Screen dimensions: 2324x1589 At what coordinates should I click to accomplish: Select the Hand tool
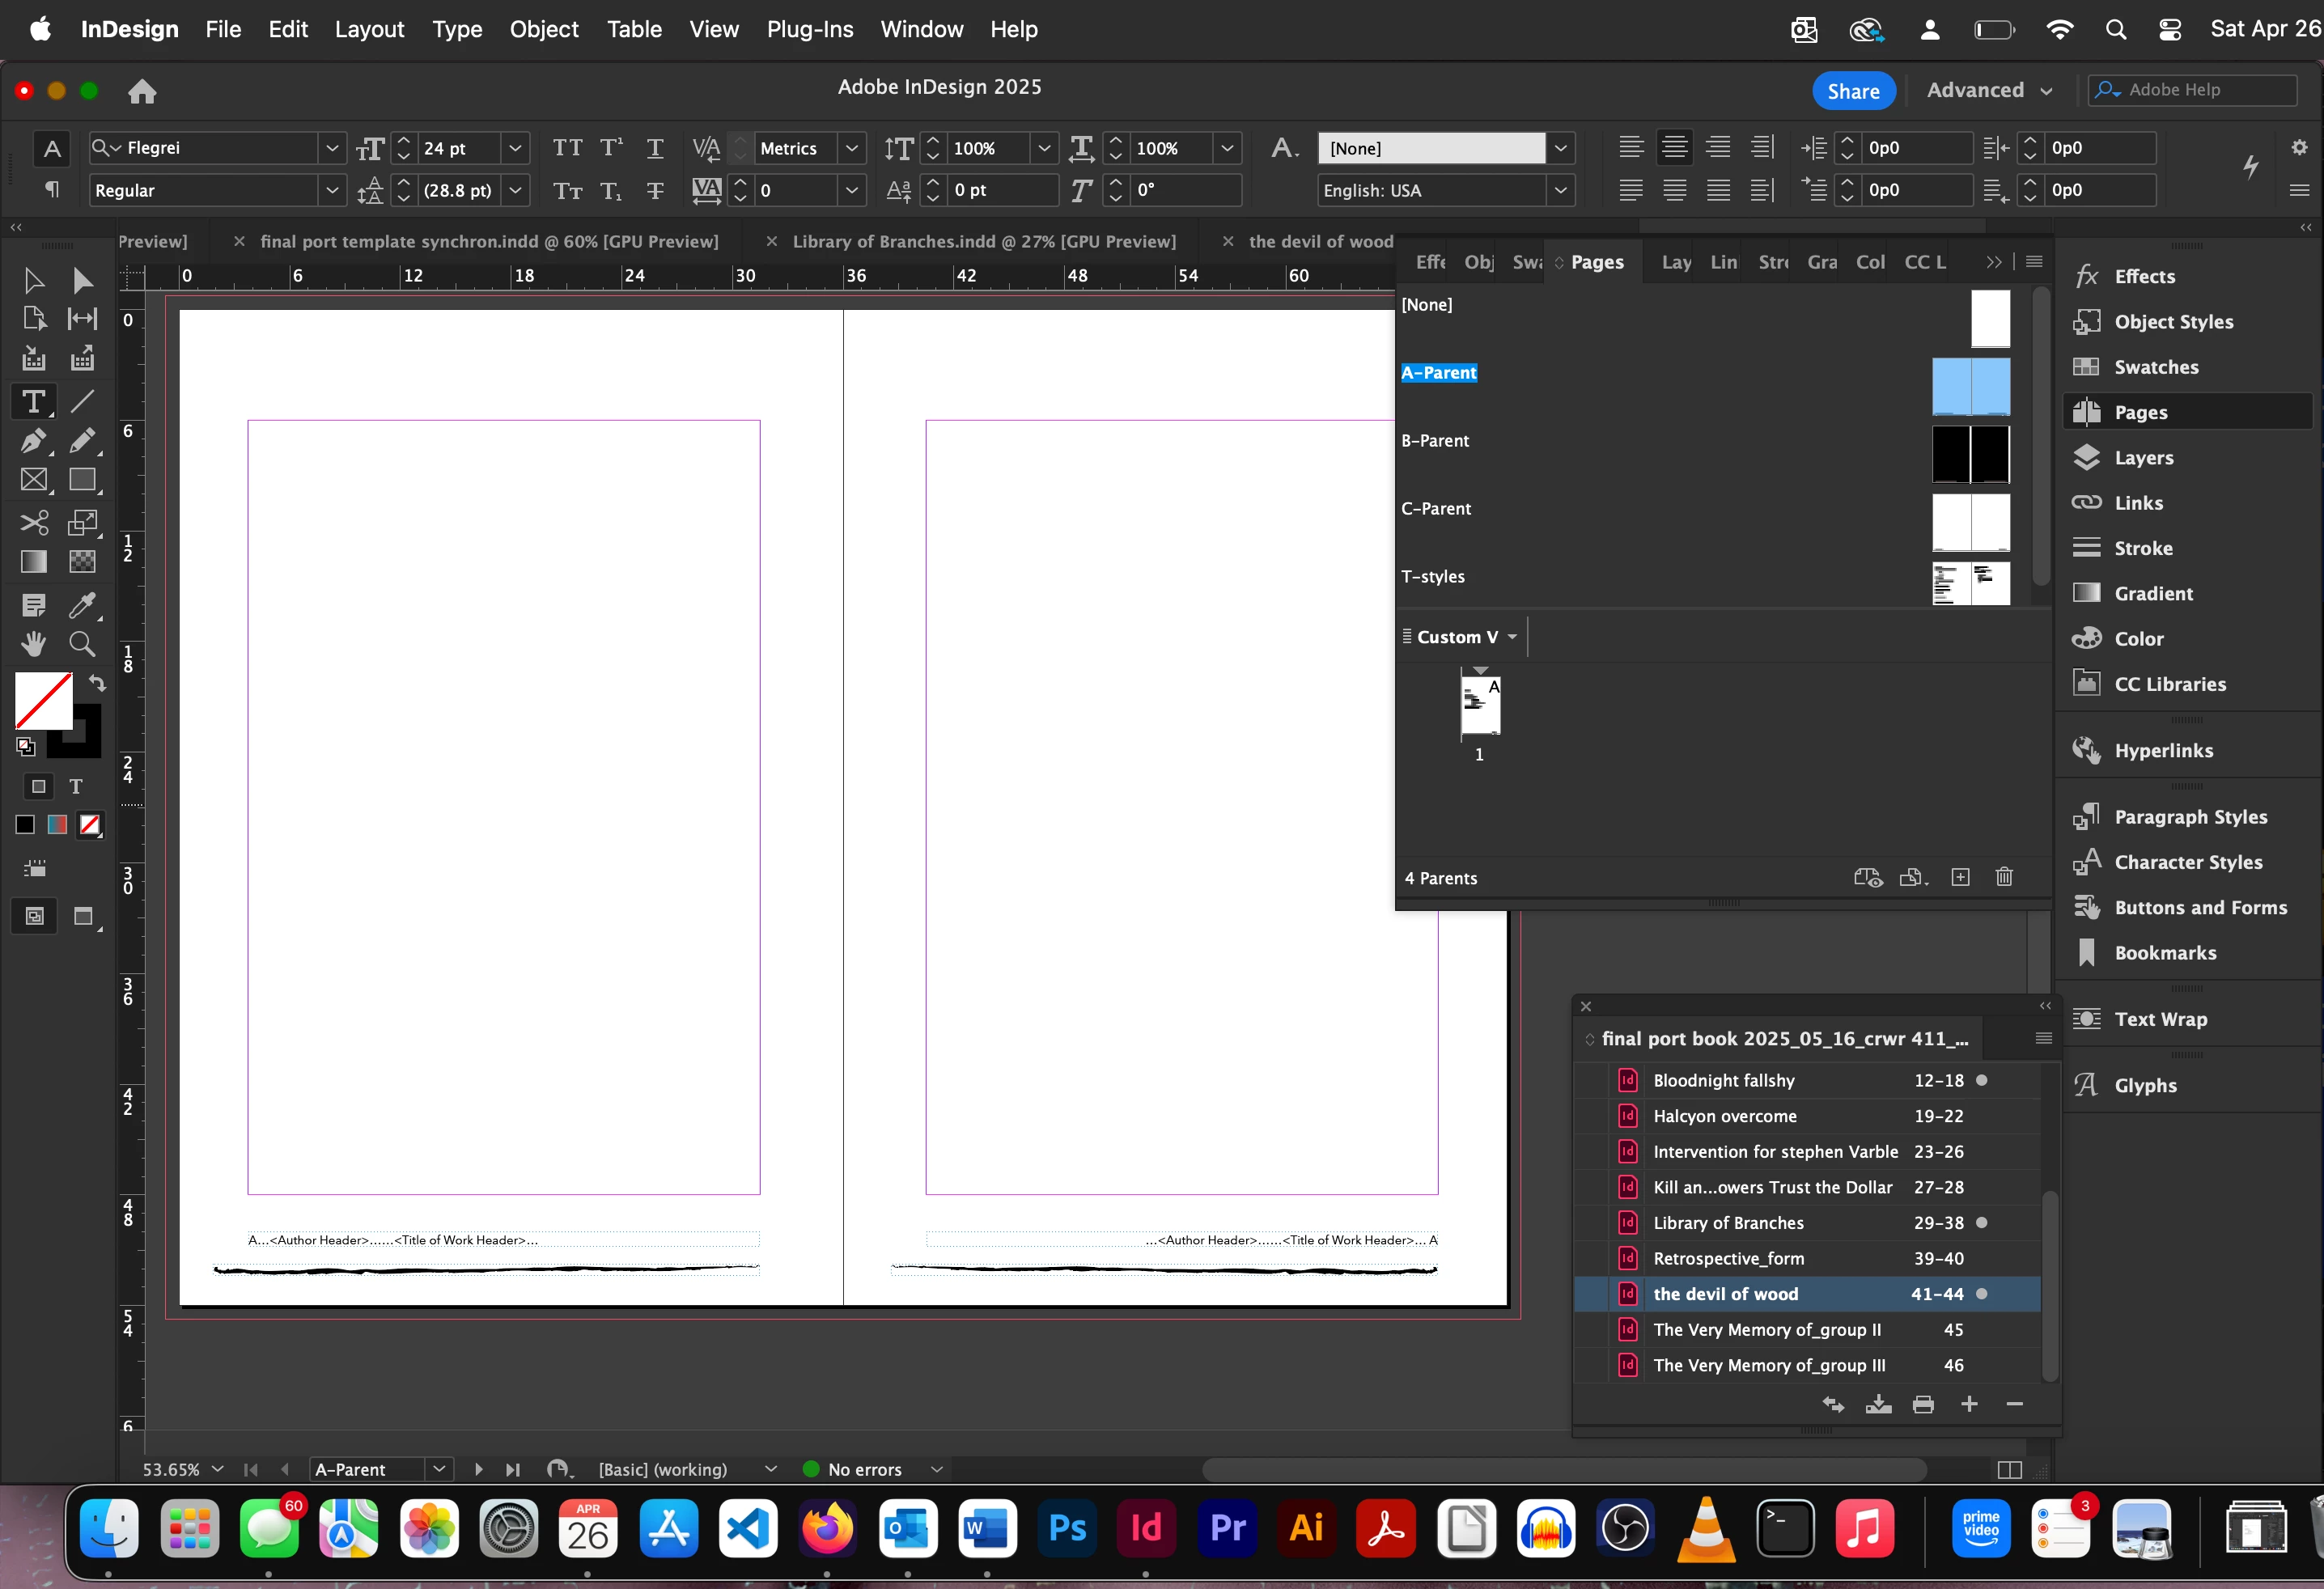coord(33,644)
